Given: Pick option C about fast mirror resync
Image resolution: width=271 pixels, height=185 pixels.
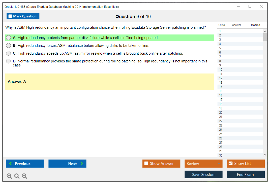Looking at the screenshot, I should pos(9,53).
